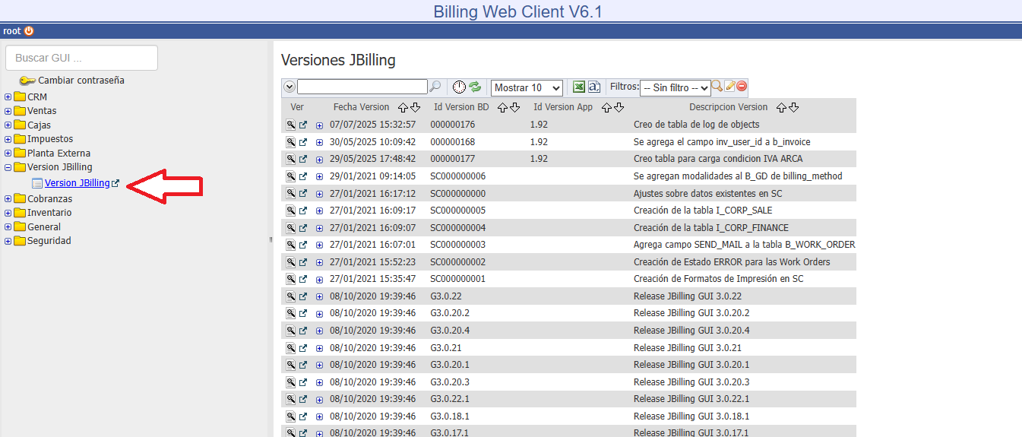Collapse the Version JBilling folder
Screen dimensions: 1022x437
[8, 167]
